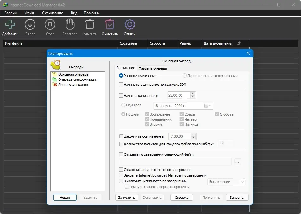This screenshot has width=301, height=214.
Task: Open Опции via the gear icon
Action: [129, 24]
